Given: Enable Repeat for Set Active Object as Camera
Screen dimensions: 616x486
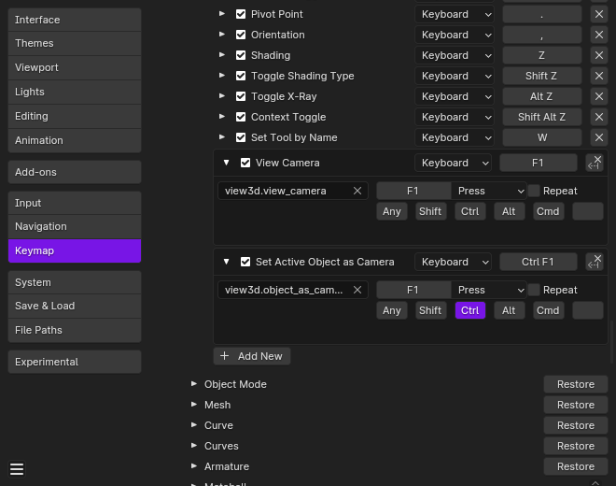Looking at the screenshot, I should click(534, 290).
